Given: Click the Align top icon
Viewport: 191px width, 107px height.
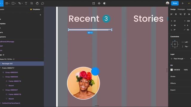Looking at the screenshot, I should point(185,14).
